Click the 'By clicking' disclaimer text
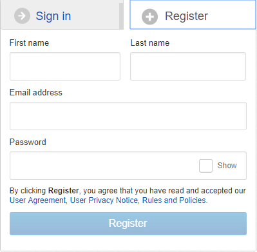 pos(128,191)
